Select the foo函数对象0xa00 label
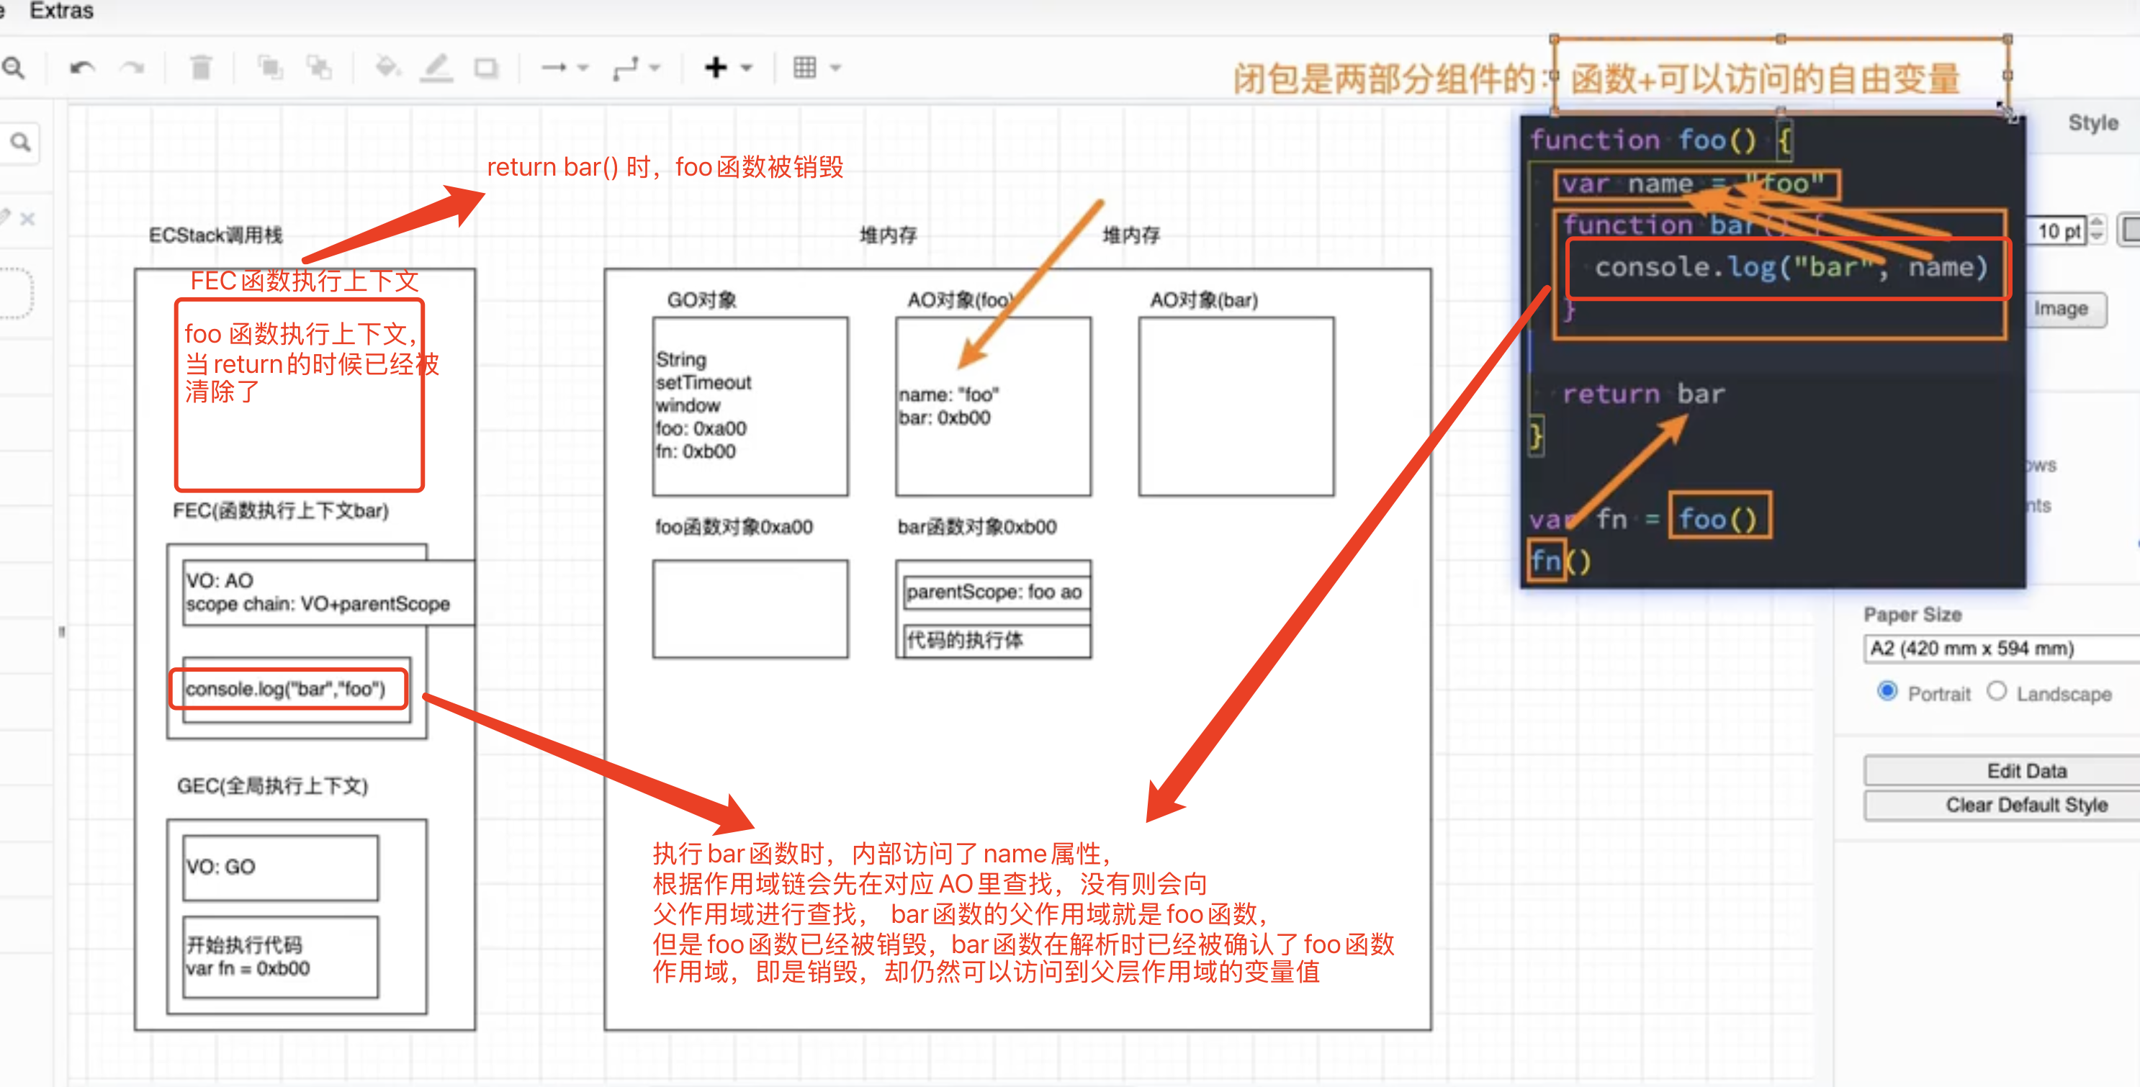2140x1087 pixels. tap(734, 526)
